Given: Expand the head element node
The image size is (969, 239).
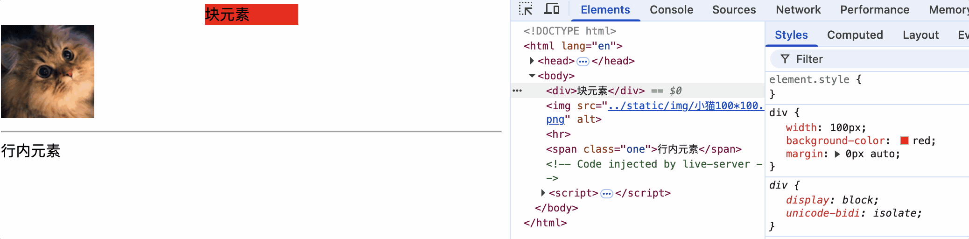Looking at the screenshot, I should (x=532, y=61).
